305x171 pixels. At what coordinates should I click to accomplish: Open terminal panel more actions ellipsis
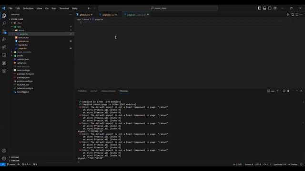pos(293,91)
